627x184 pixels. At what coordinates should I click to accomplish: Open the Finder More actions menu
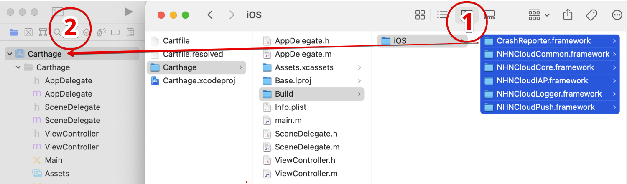tap(617, 15)
